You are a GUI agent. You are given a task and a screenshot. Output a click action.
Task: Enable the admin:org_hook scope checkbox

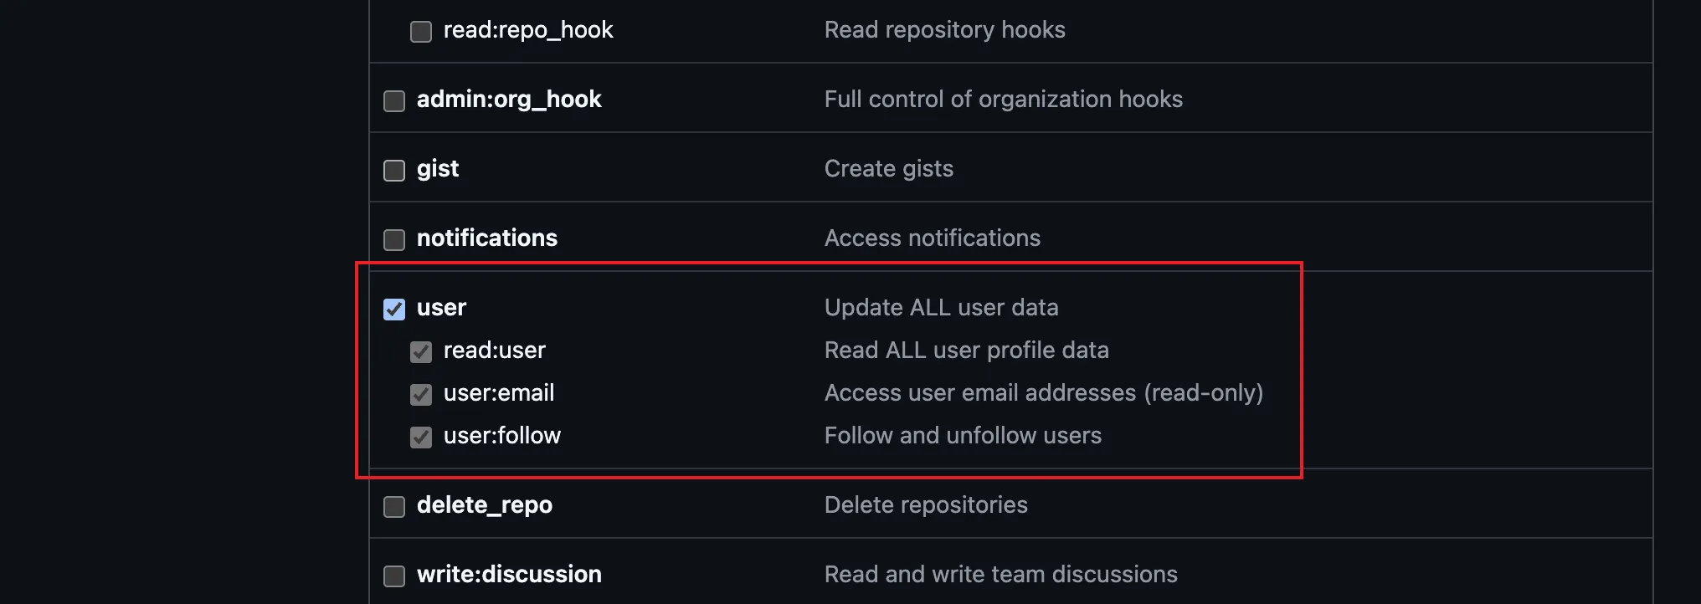[x=394, y=101]
